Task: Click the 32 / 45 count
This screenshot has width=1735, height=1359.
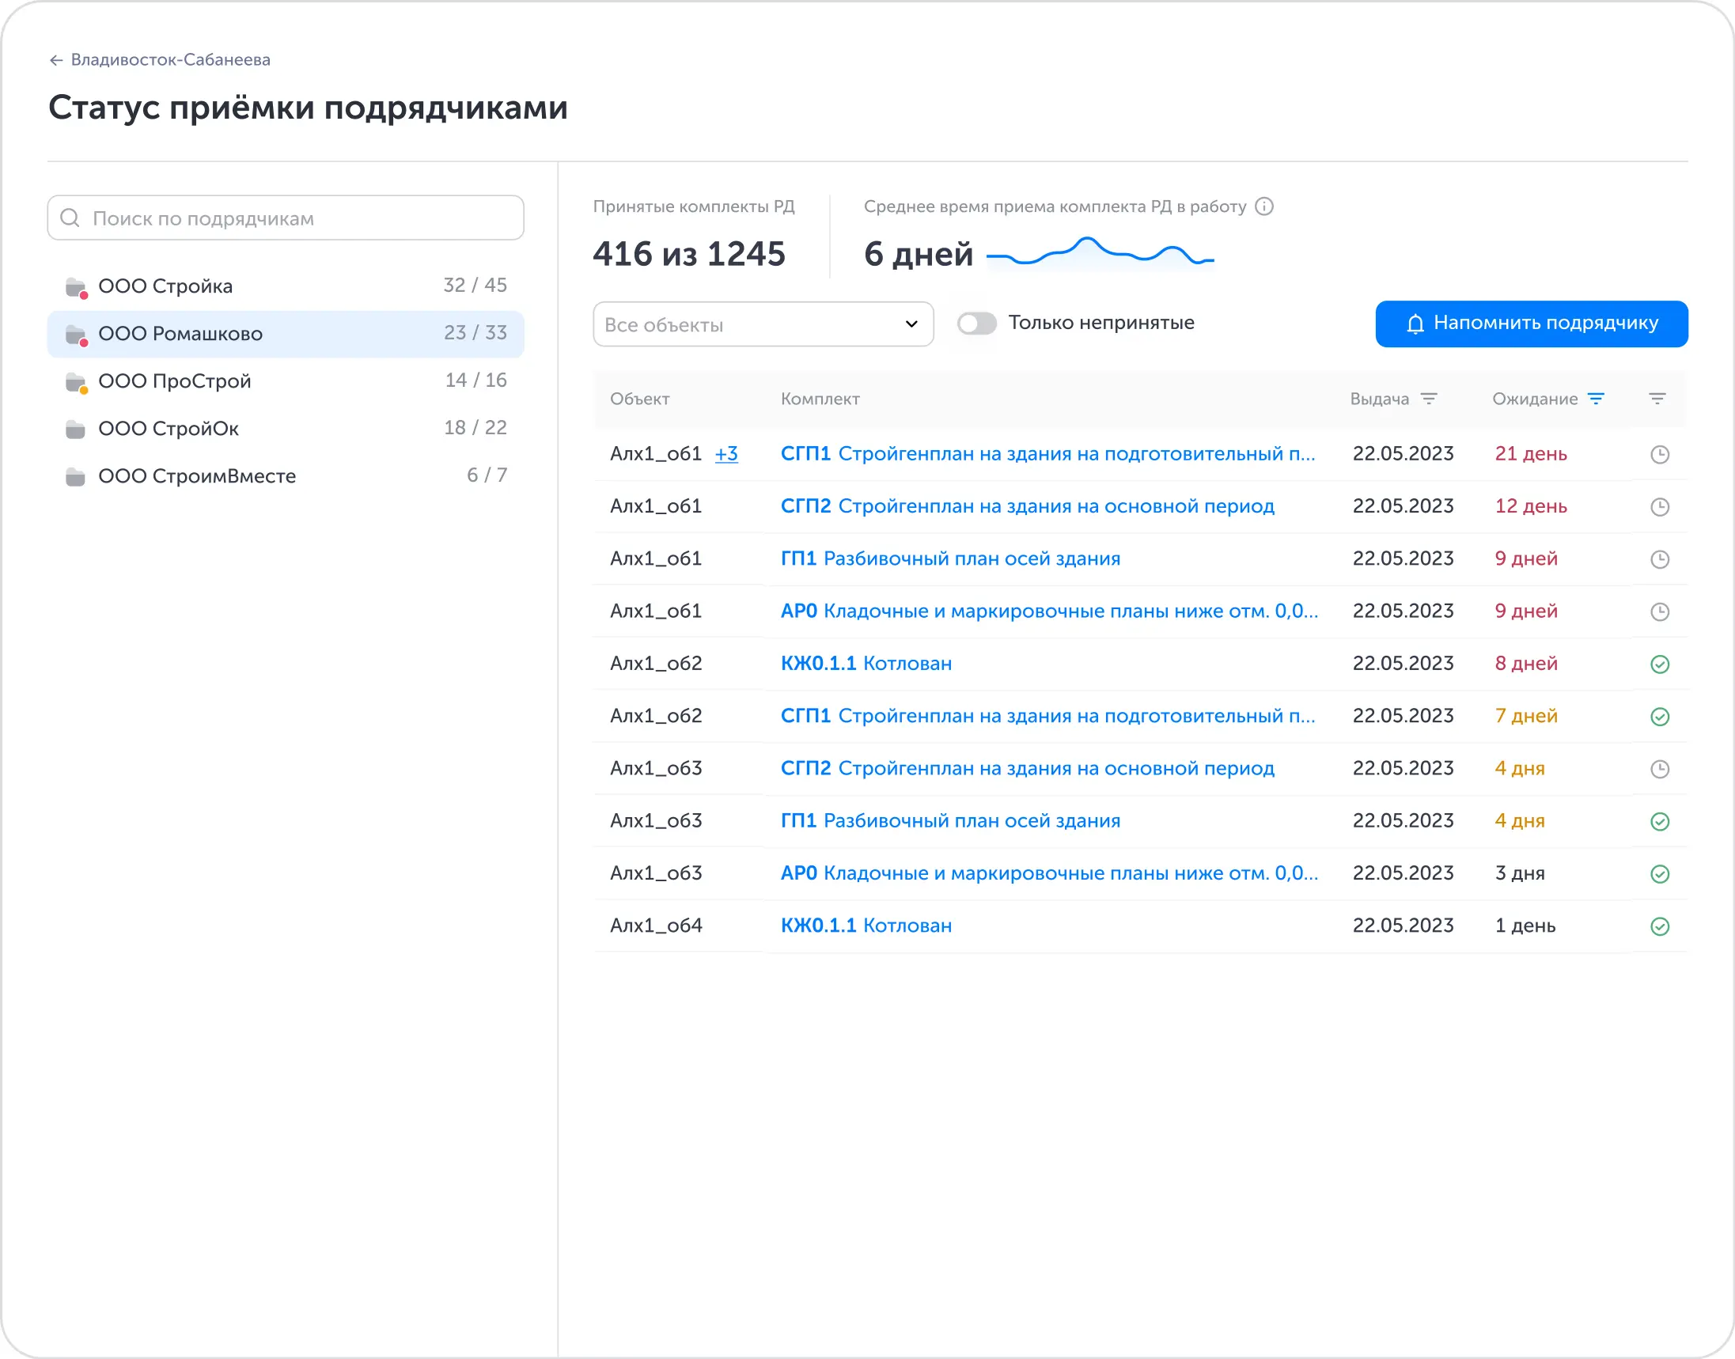Action: pyautogui.click(x=475, y=286)
